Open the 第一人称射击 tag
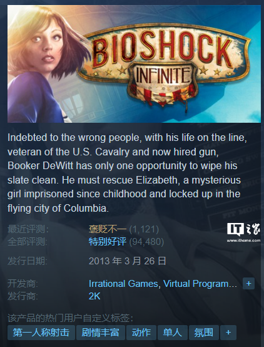The image size is (264, 347). pos(41,333)
